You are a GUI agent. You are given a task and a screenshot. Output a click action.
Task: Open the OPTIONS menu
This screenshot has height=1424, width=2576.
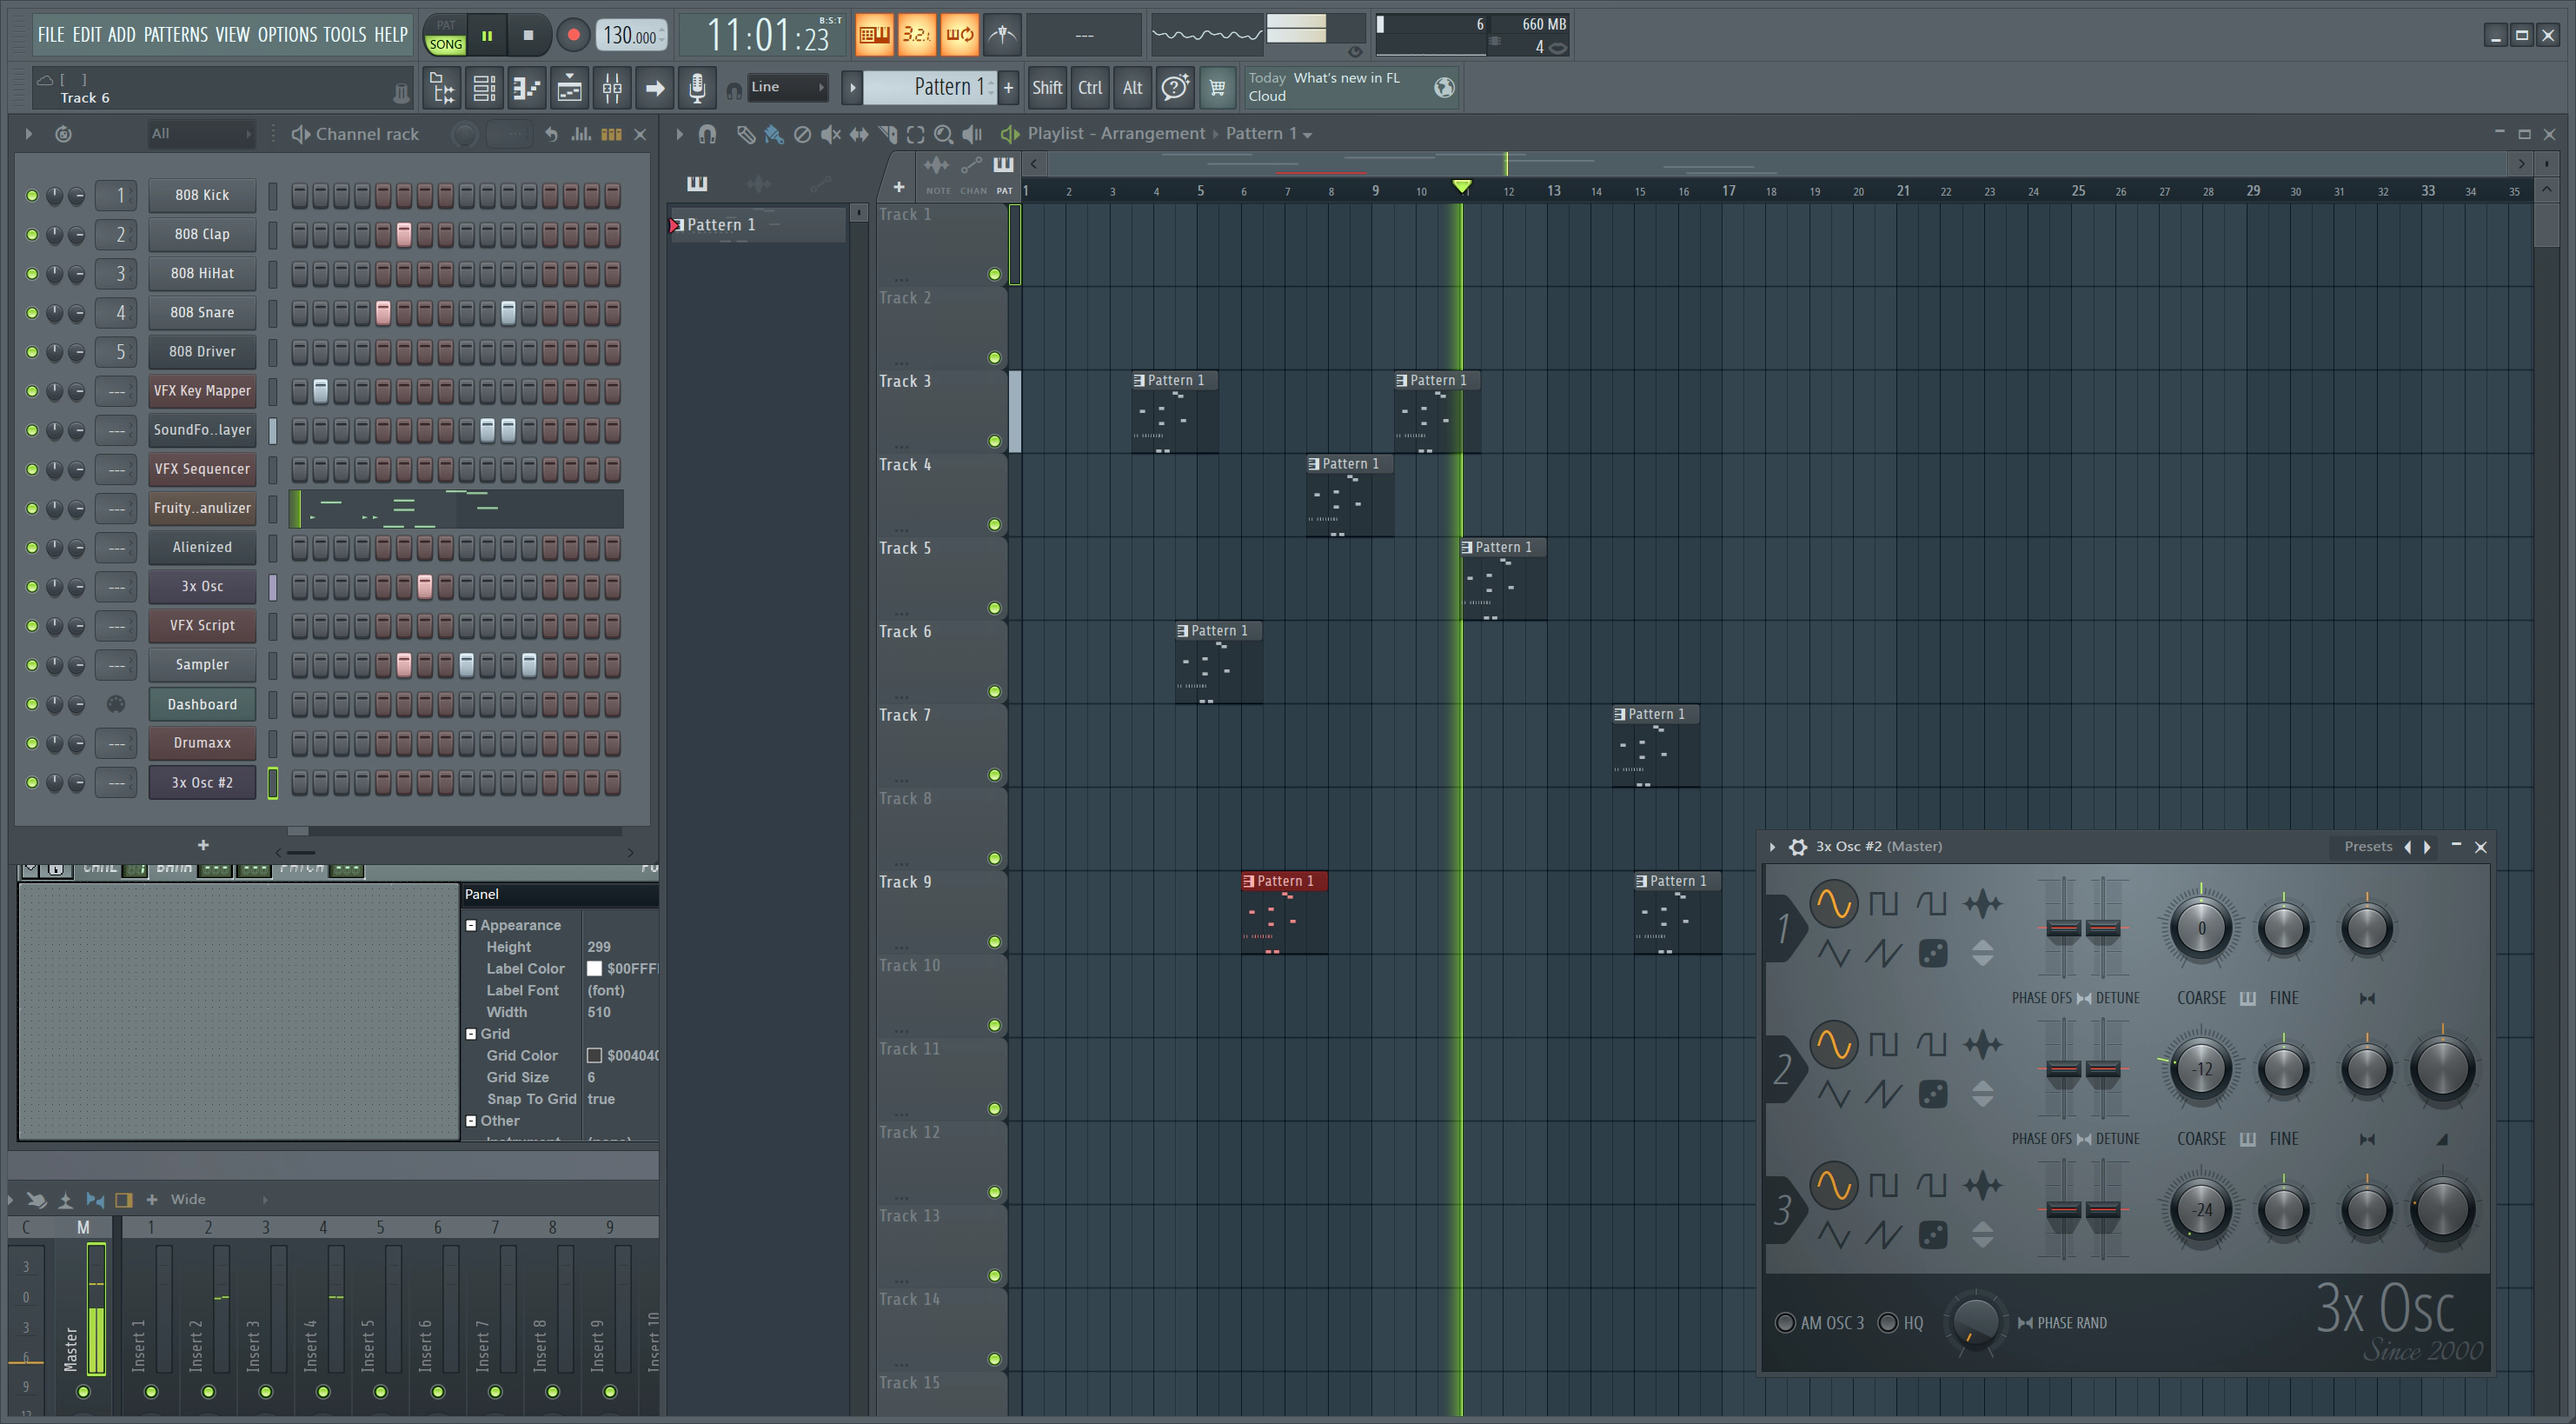pyautogui.click(x=287, y=35)
